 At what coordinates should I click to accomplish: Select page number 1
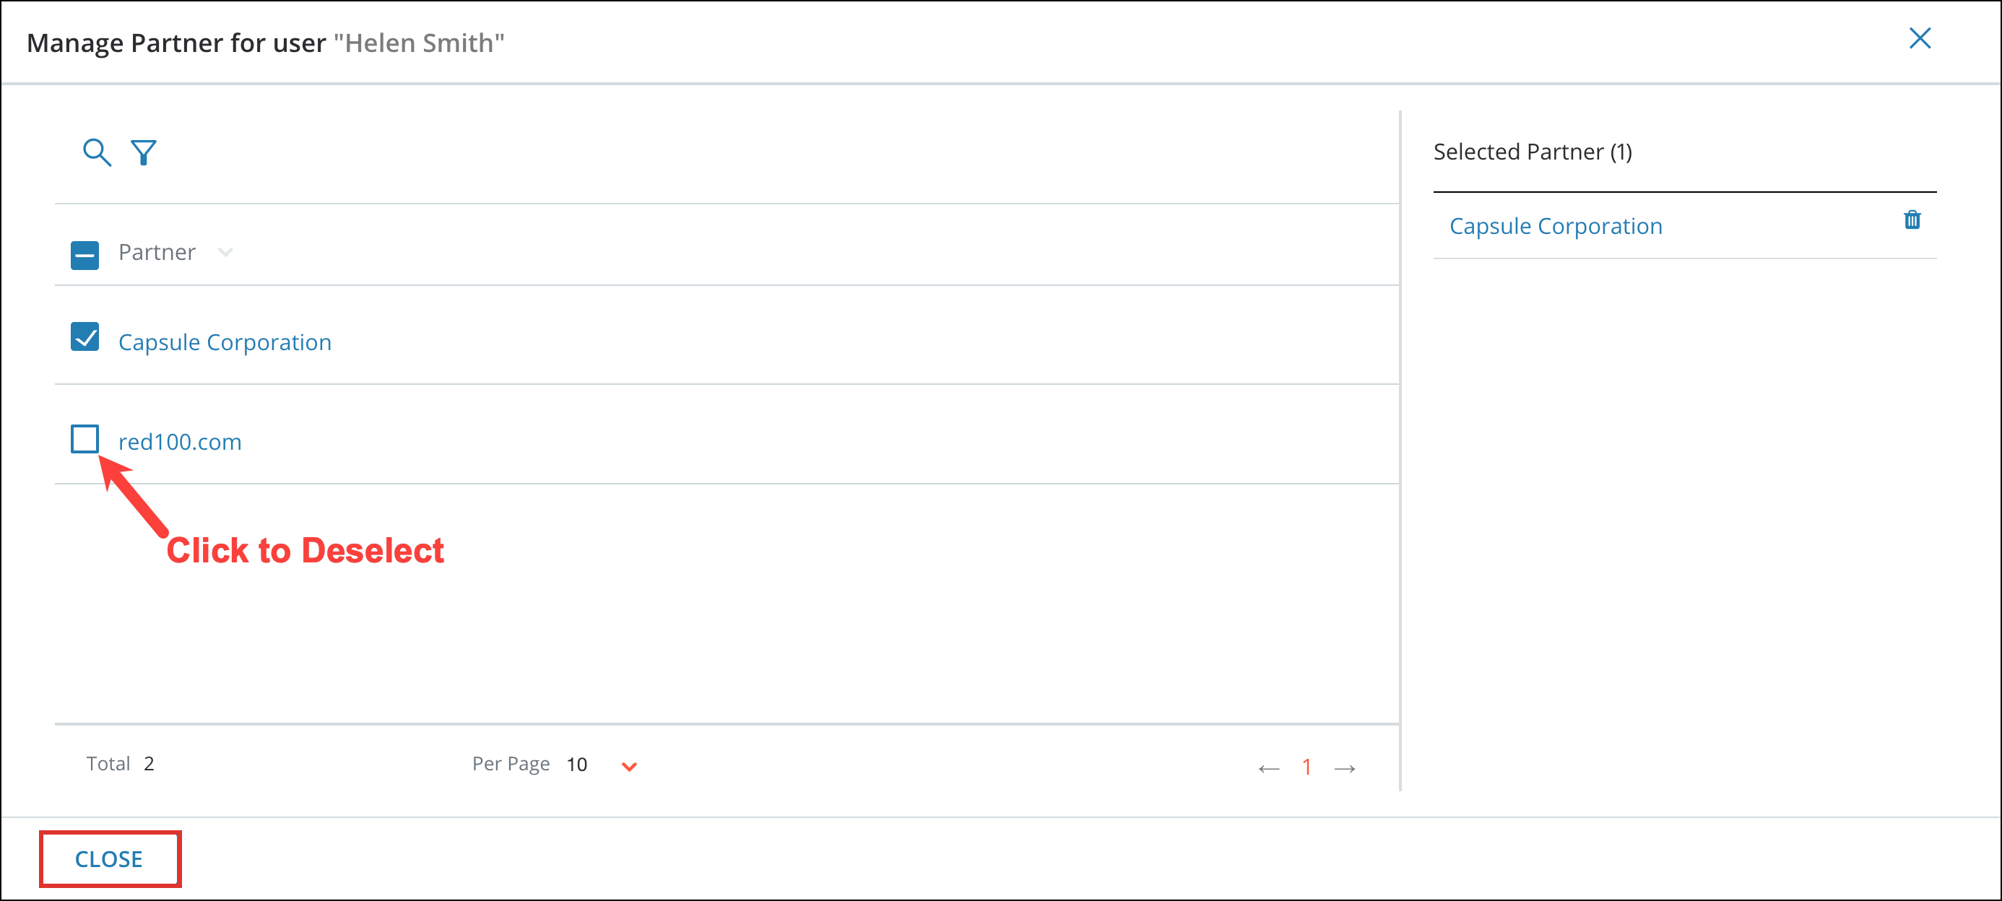1306,767
